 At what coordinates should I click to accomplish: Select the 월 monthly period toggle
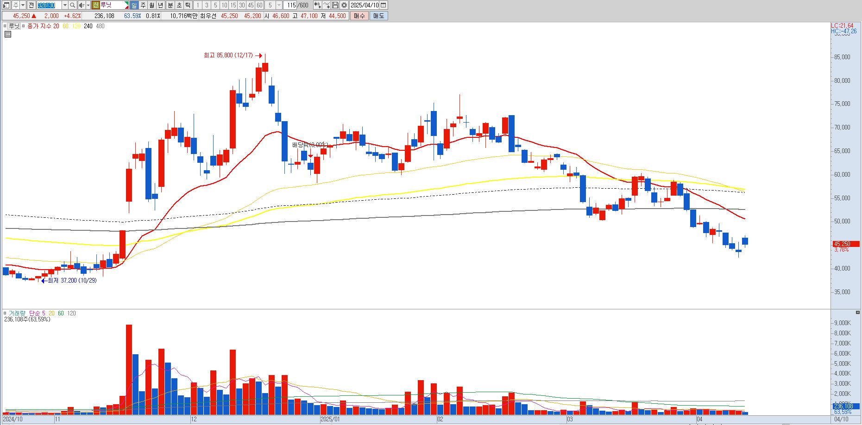click(x=151, y=5)
